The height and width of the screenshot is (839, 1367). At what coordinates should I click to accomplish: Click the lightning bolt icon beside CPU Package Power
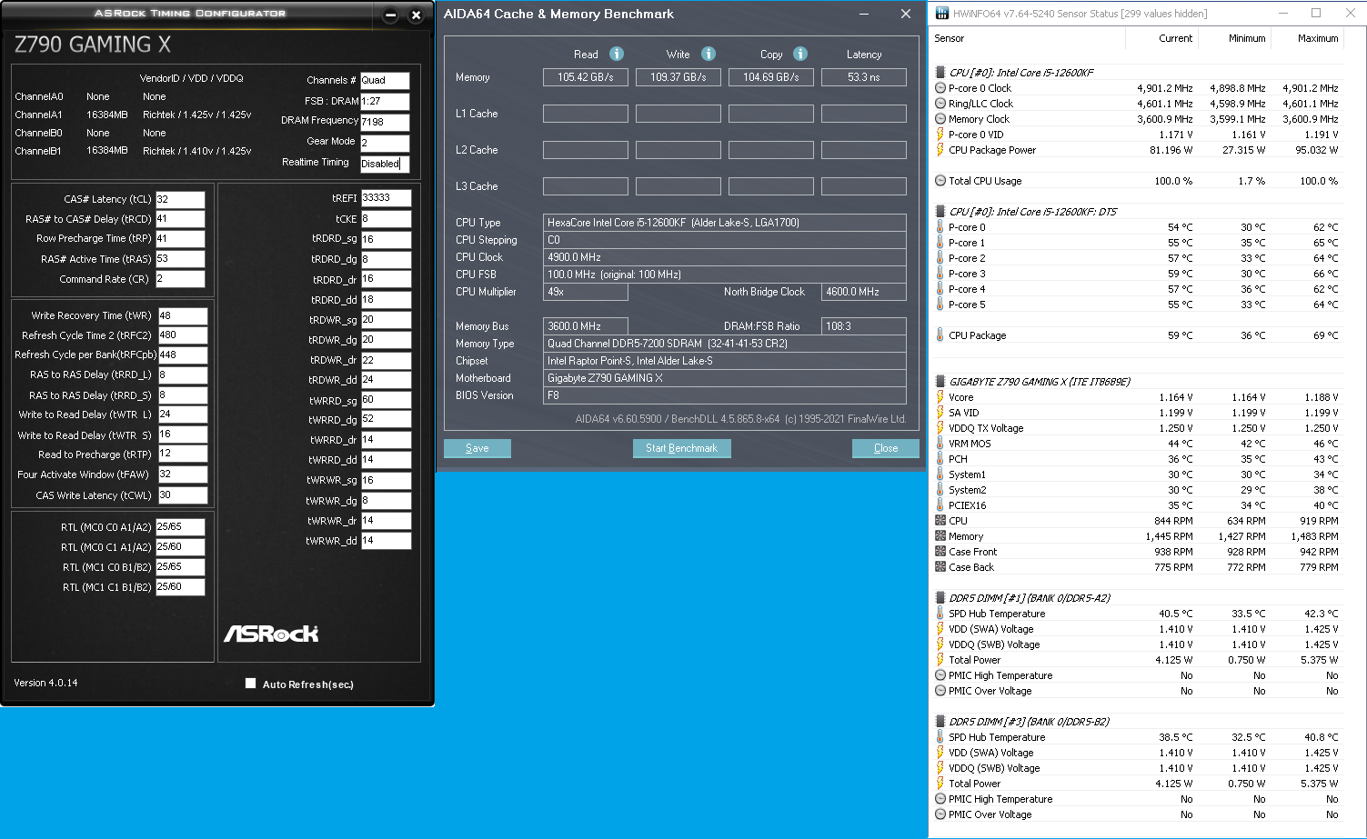pos(940,150)
